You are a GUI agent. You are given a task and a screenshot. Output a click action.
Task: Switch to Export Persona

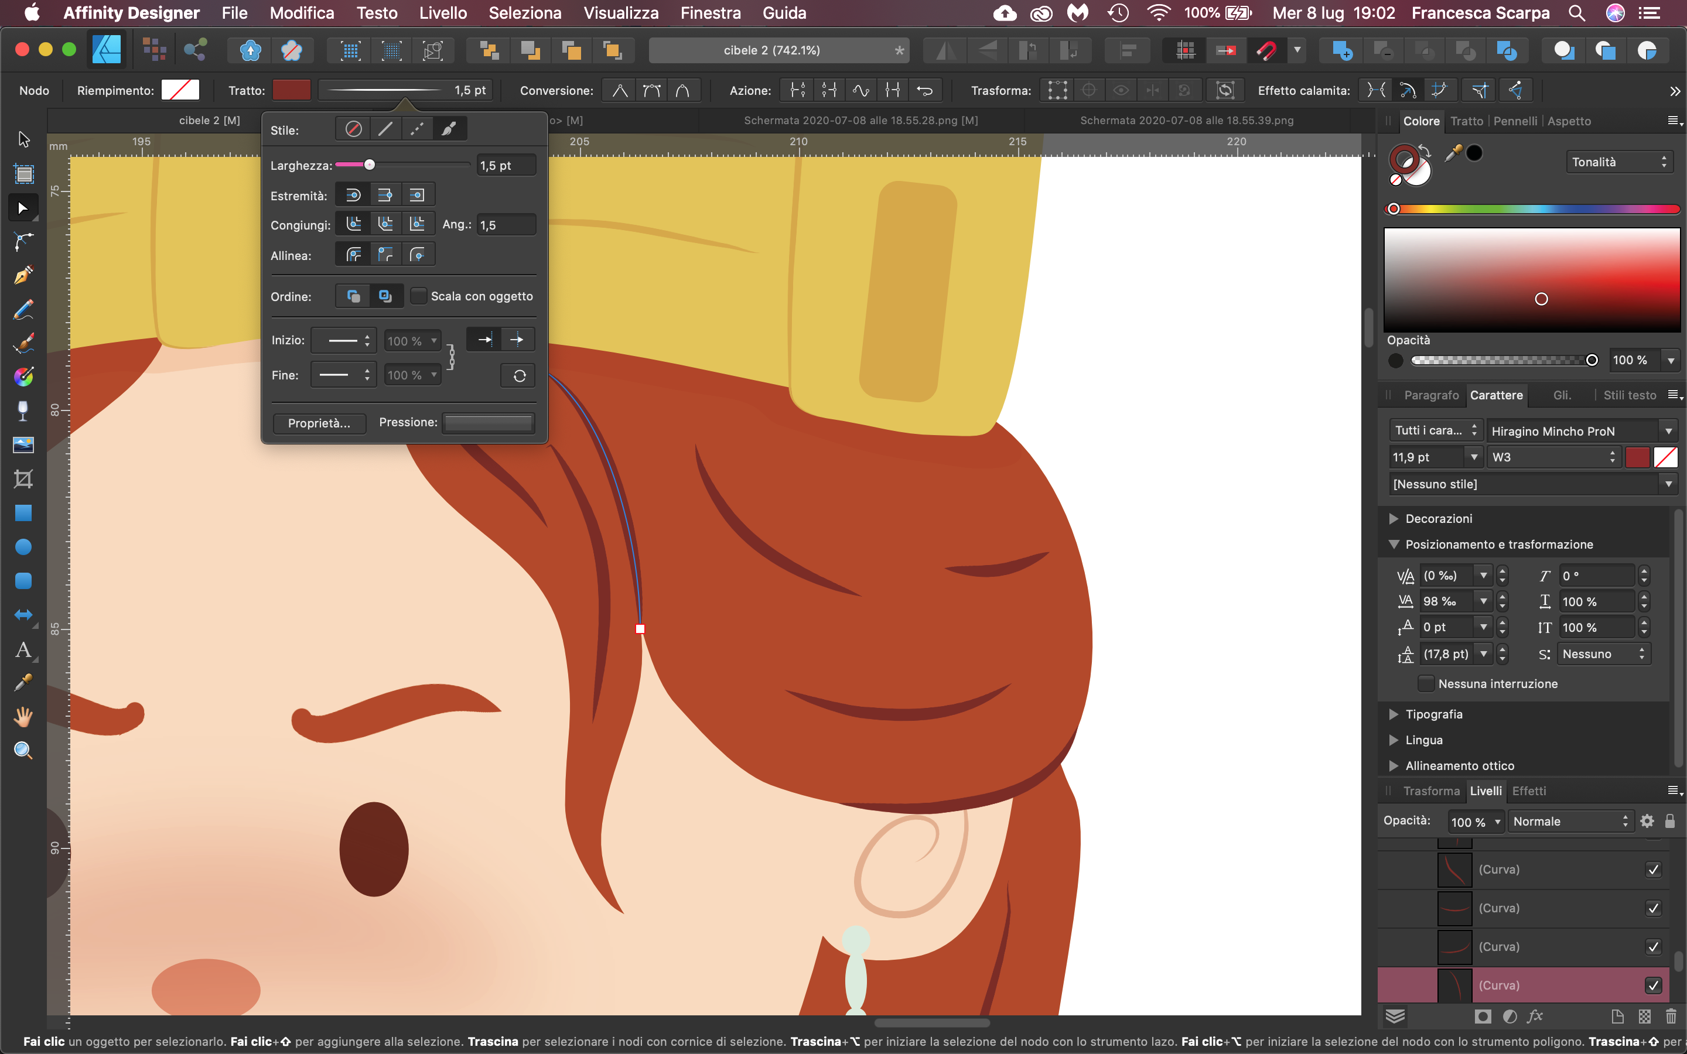click(x=195, y=50)
